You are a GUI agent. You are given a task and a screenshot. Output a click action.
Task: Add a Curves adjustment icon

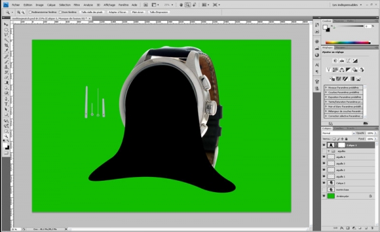click(348, 61)
